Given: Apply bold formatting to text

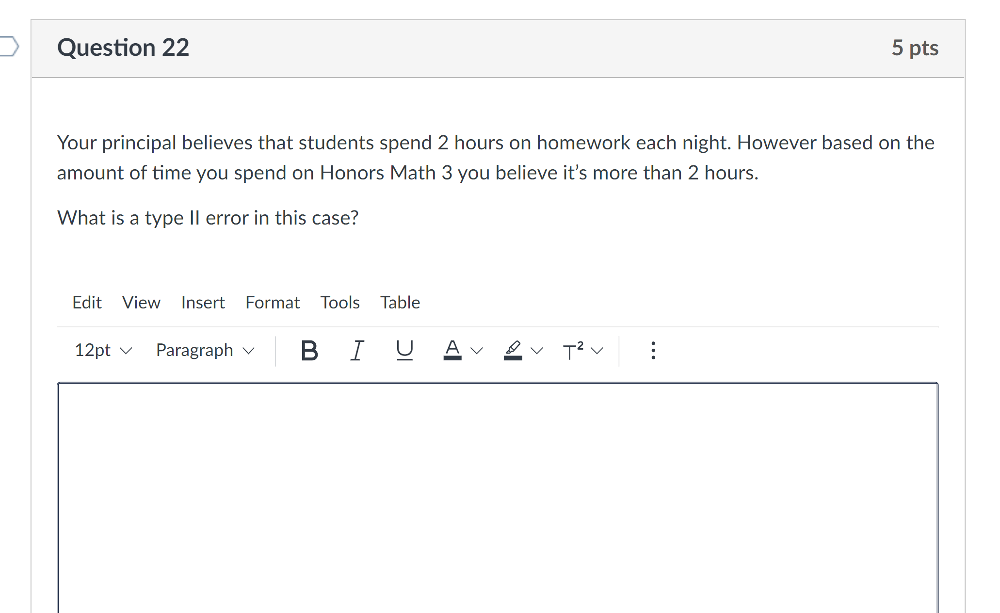Looking at the screenshot, I should coord(309,350).
